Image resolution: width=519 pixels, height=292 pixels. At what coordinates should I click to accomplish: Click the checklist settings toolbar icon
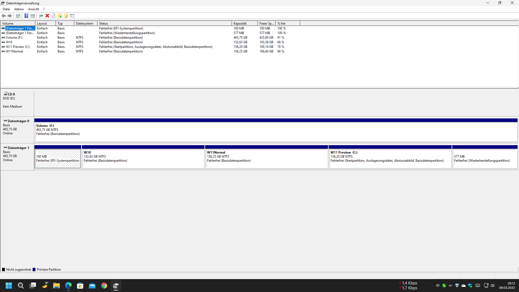click(x=72, y=16)
